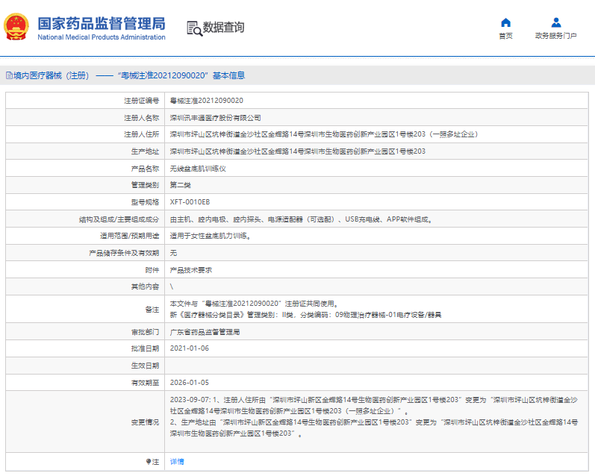Click approval date value 2021-01-06
Screen dimensions: 595x476
190,348
